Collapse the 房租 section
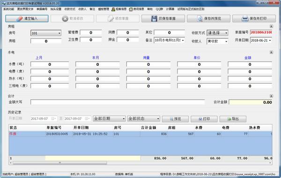 (x=271, y=26)
